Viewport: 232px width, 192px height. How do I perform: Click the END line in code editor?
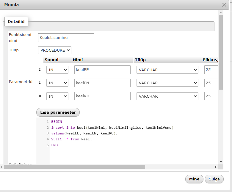(x=54, y=145)
